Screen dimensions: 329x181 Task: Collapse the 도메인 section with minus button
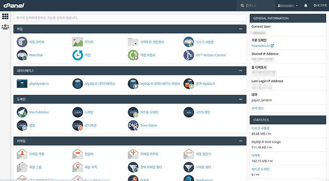coord(241,99)
